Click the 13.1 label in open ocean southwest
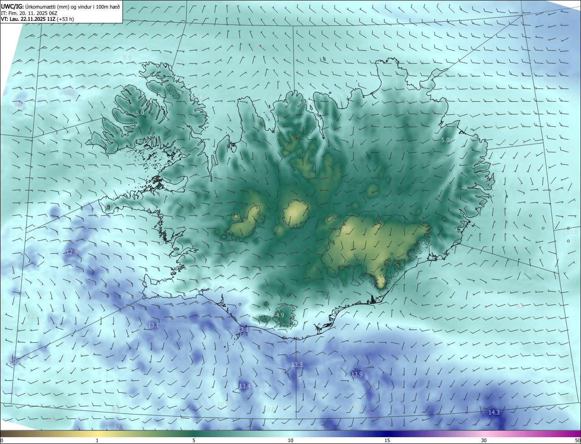 pyautogui.click(x=153, y=325)
